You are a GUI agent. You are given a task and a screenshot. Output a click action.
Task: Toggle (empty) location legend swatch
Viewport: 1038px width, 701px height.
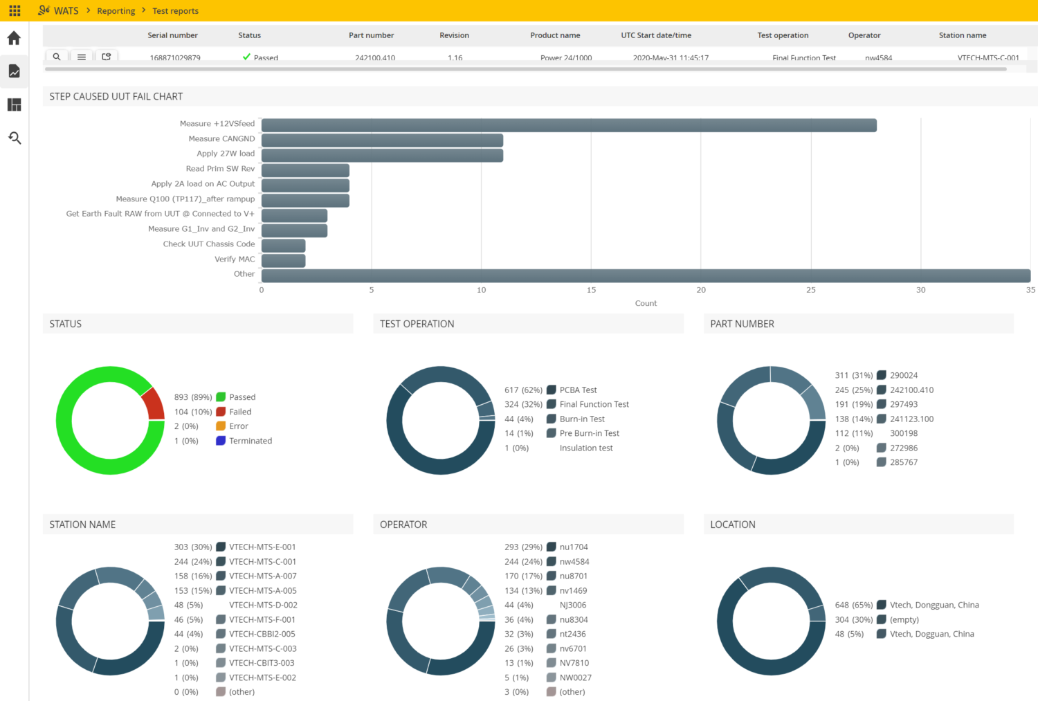point(882,619)
